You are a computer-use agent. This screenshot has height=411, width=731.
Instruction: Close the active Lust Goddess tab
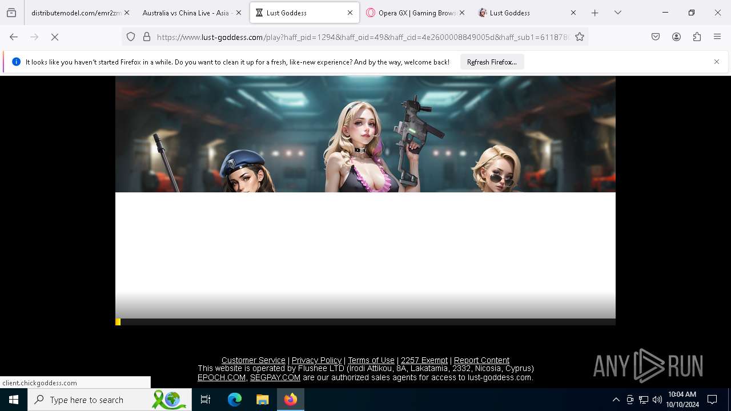tap(350, 13)
